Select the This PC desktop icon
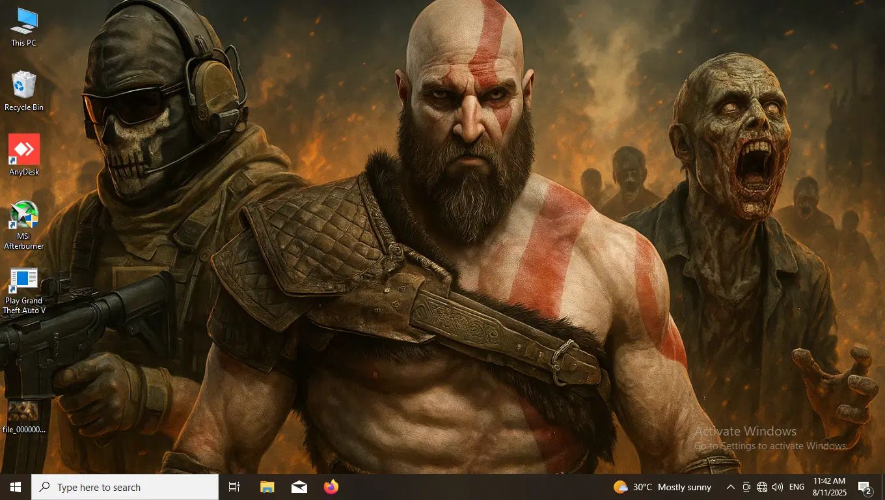Viewport: 885px width, 500px height. tap(24, 27)
